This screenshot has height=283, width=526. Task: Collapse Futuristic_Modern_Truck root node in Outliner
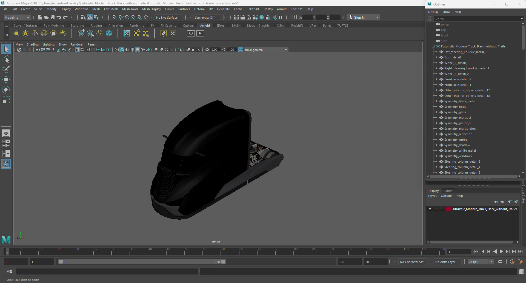[x=433, y=46]
